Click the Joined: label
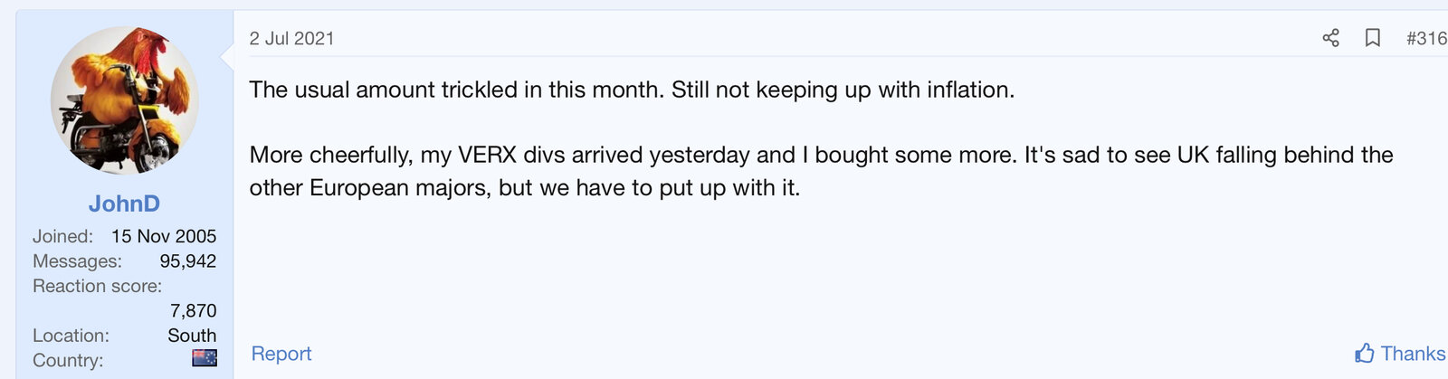This screenshot has height=379, width=1448. click(62, 236)
